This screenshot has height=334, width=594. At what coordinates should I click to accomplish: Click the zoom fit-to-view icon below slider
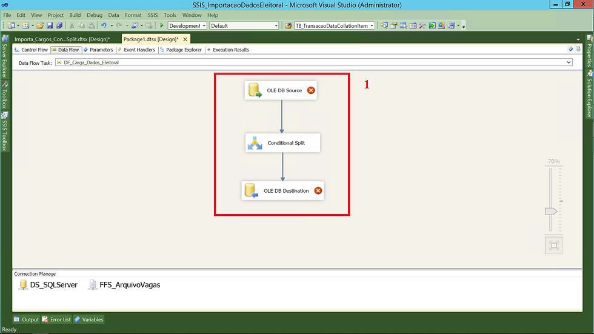tap(554, 245)
